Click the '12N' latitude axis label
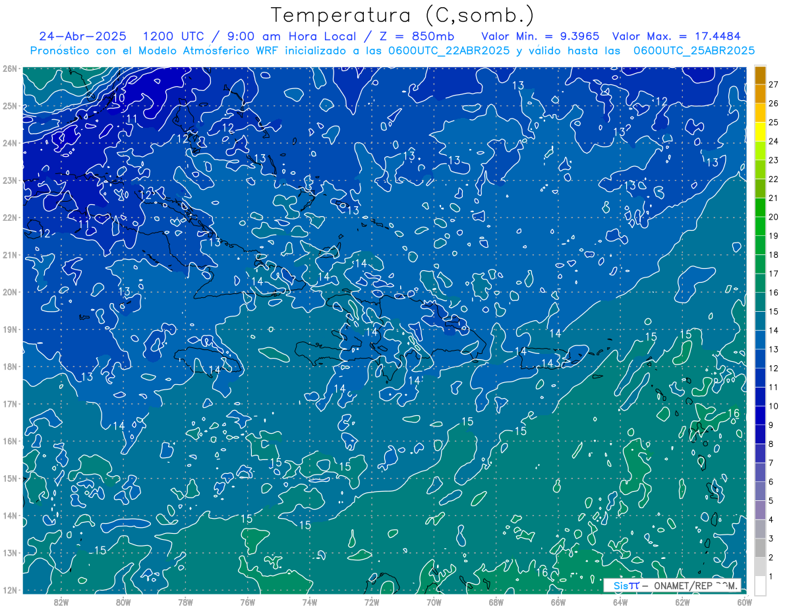Image resolution: width=791 pixels, height=611 pixels. [x=9, y=590]
